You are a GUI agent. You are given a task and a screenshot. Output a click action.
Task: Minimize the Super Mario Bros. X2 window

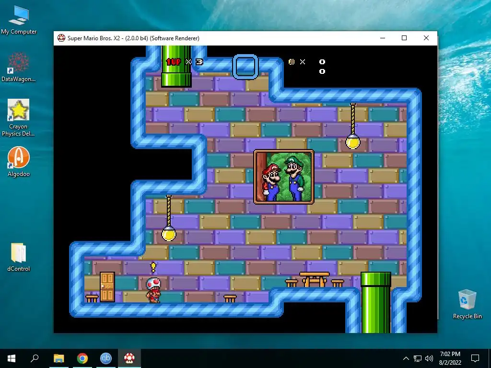[382, 38]
